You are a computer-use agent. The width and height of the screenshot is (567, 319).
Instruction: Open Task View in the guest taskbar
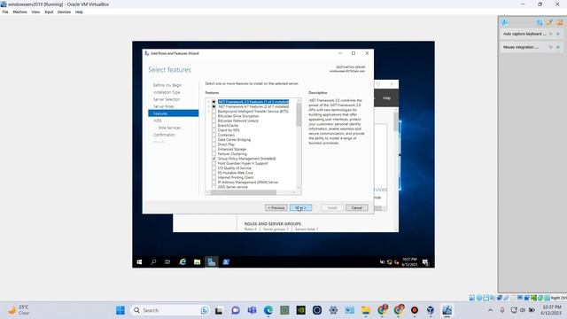167,262
